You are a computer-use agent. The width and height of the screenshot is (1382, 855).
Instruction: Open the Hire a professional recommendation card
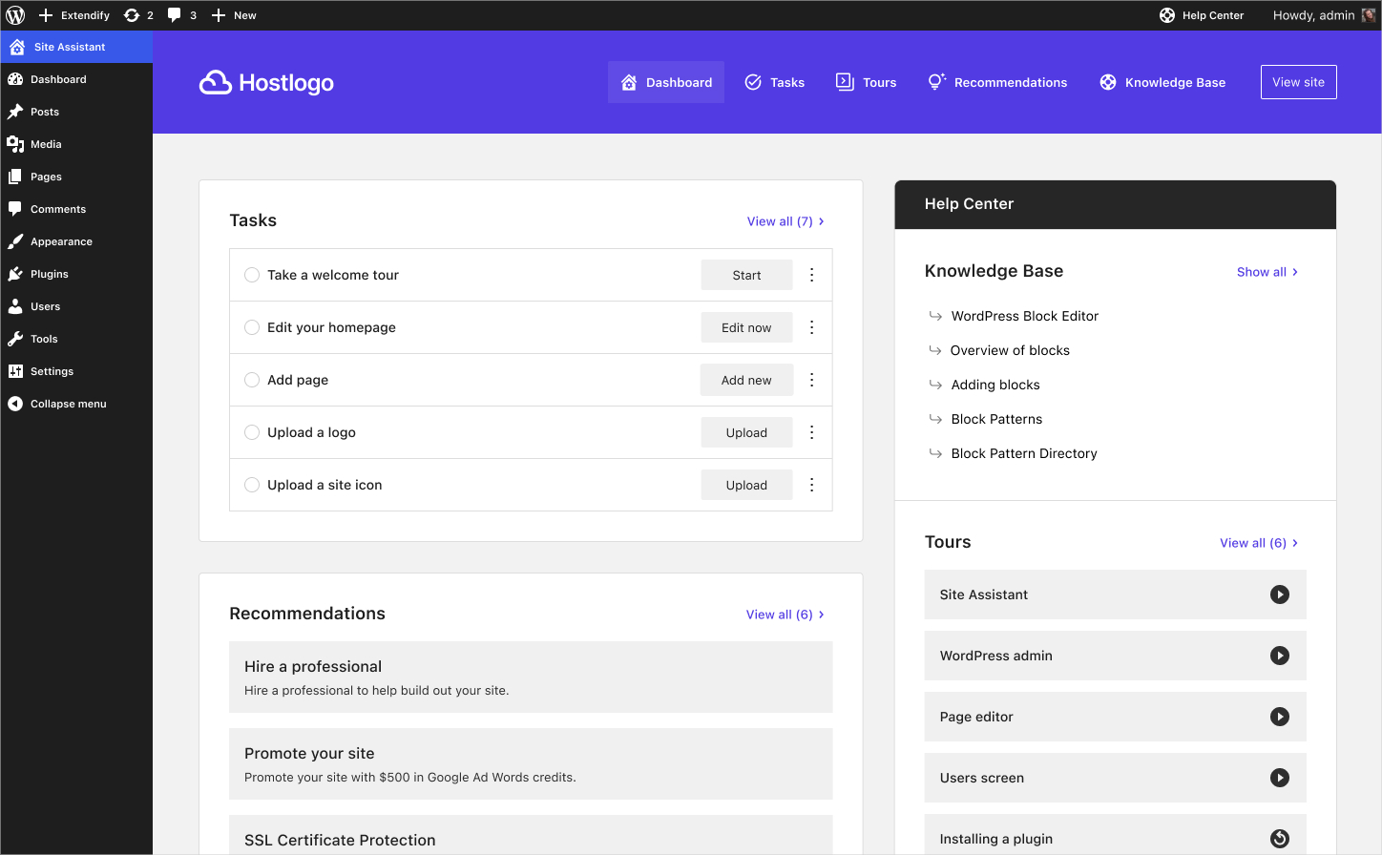[531, 677]
